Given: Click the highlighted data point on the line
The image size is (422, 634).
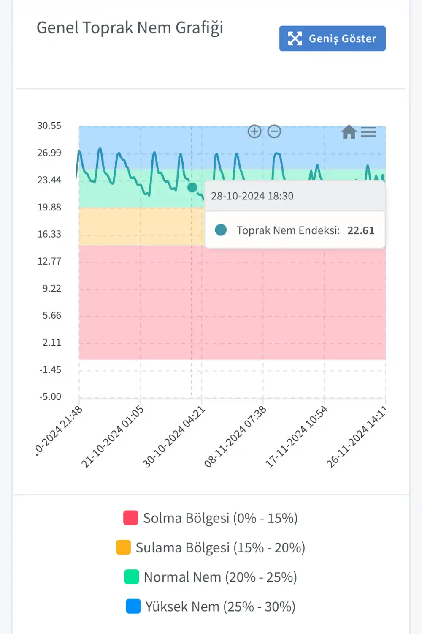Looking at the screenshot, I should coord(192,187).
